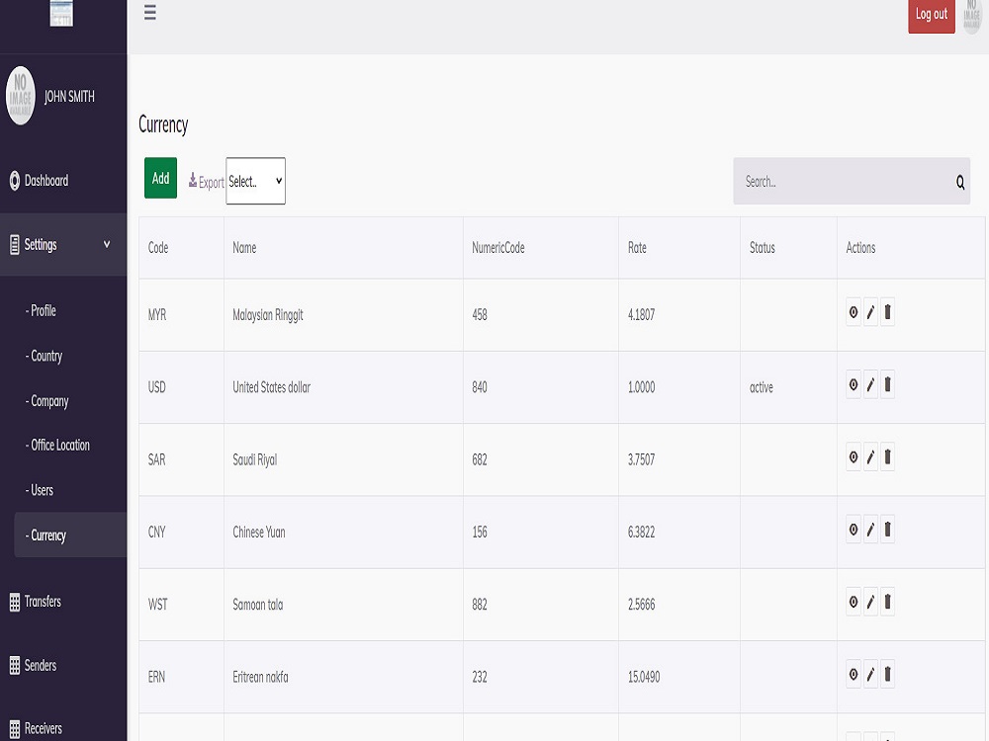
Task: Open Dashboard in the sidebar
Action: coord(63,181)
